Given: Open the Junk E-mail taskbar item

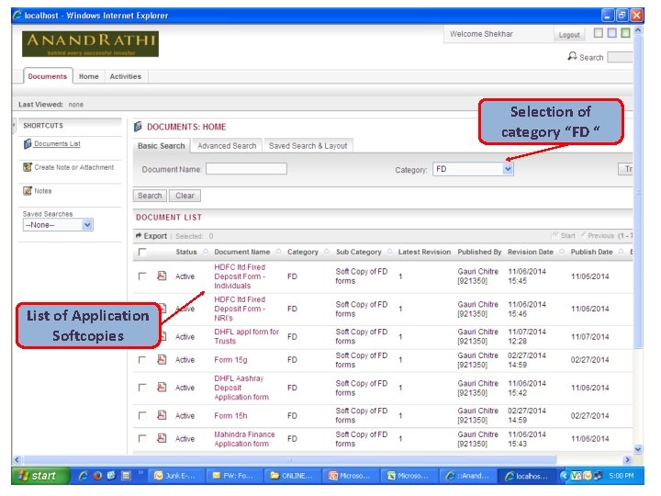Looking at the screenshot, I should pyautogui.click(x=176, y=476).
